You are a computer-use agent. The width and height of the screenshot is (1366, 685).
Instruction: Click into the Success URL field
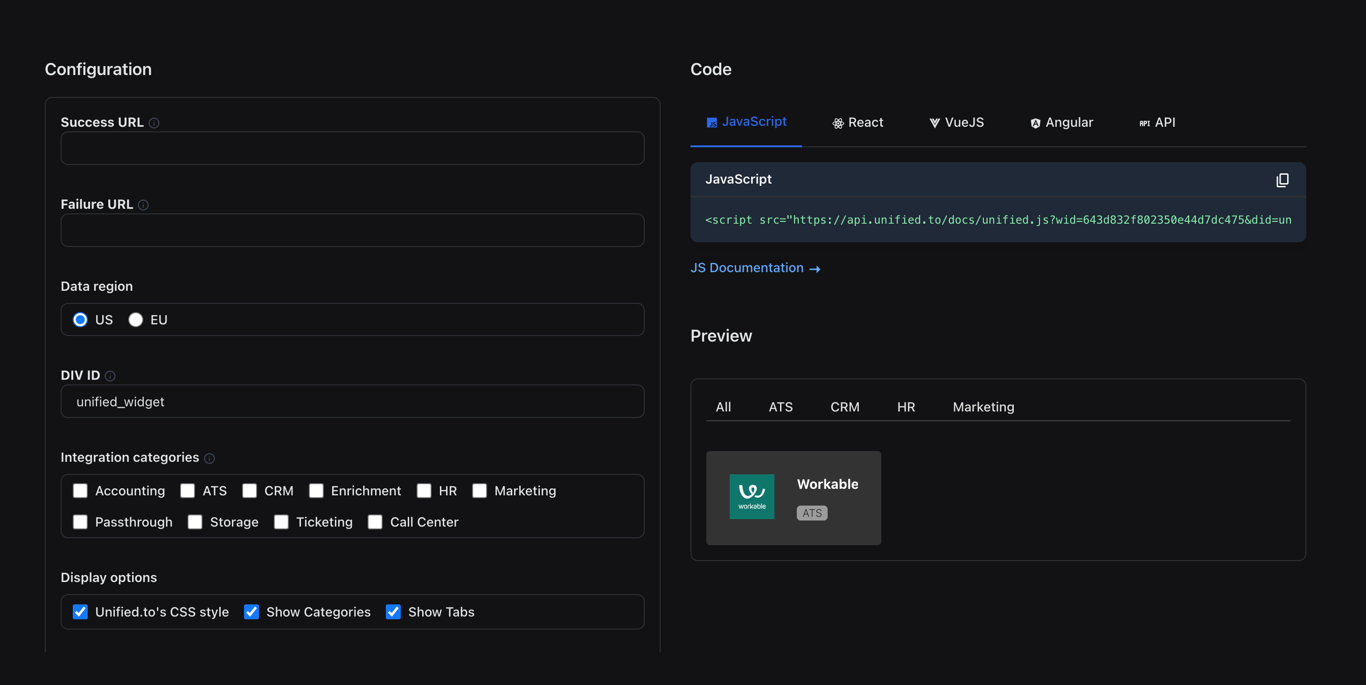click(x=352, y=148)
